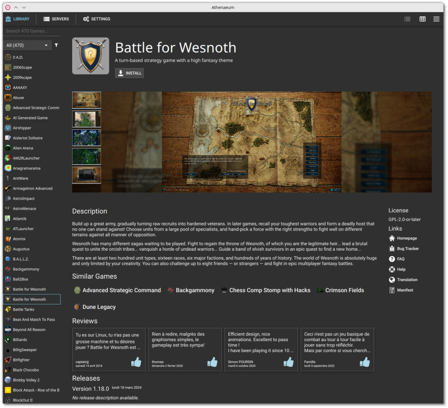
Task: Select 2009scape in the game list
Action: (x=31, y=77)
